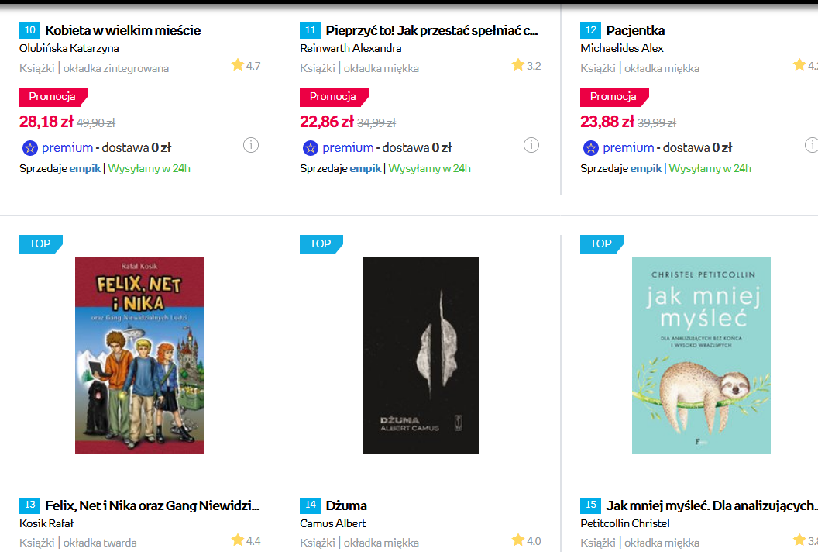Screen dimensions: 818x552
Task: Open Felix, Net i Nika cover image
Action: coord(139,355)
